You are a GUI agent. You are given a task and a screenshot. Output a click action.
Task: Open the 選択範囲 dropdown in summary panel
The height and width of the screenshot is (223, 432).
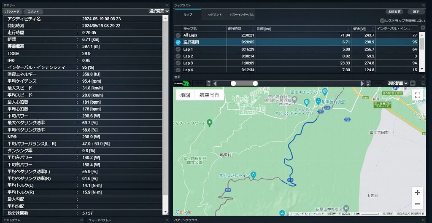[159, 11]
